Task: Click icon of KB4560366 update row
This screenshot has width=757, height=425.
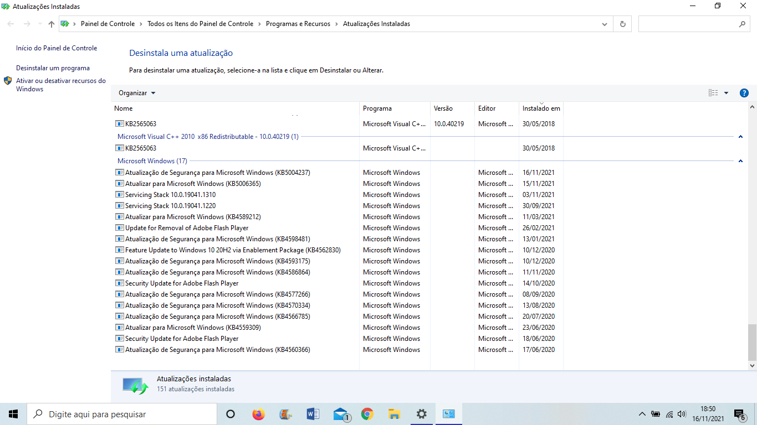Action: tap(120, 350)
